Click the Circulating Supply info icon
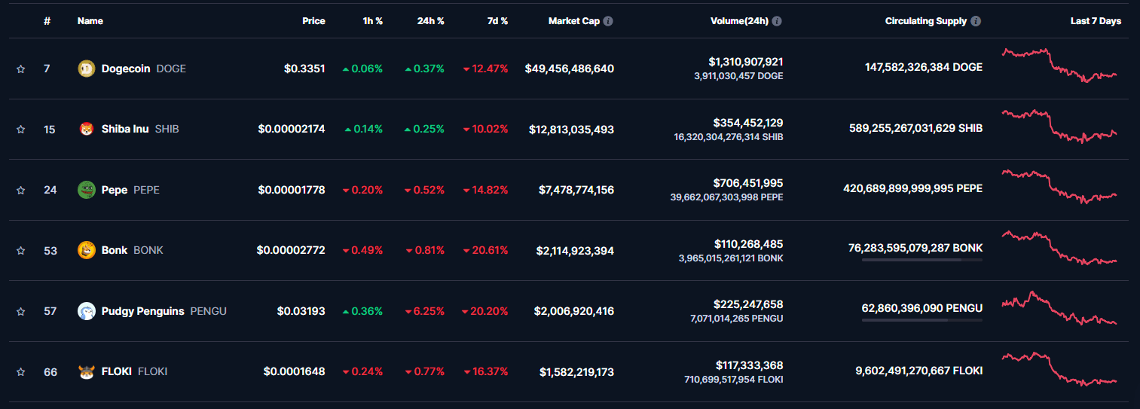 976,21
